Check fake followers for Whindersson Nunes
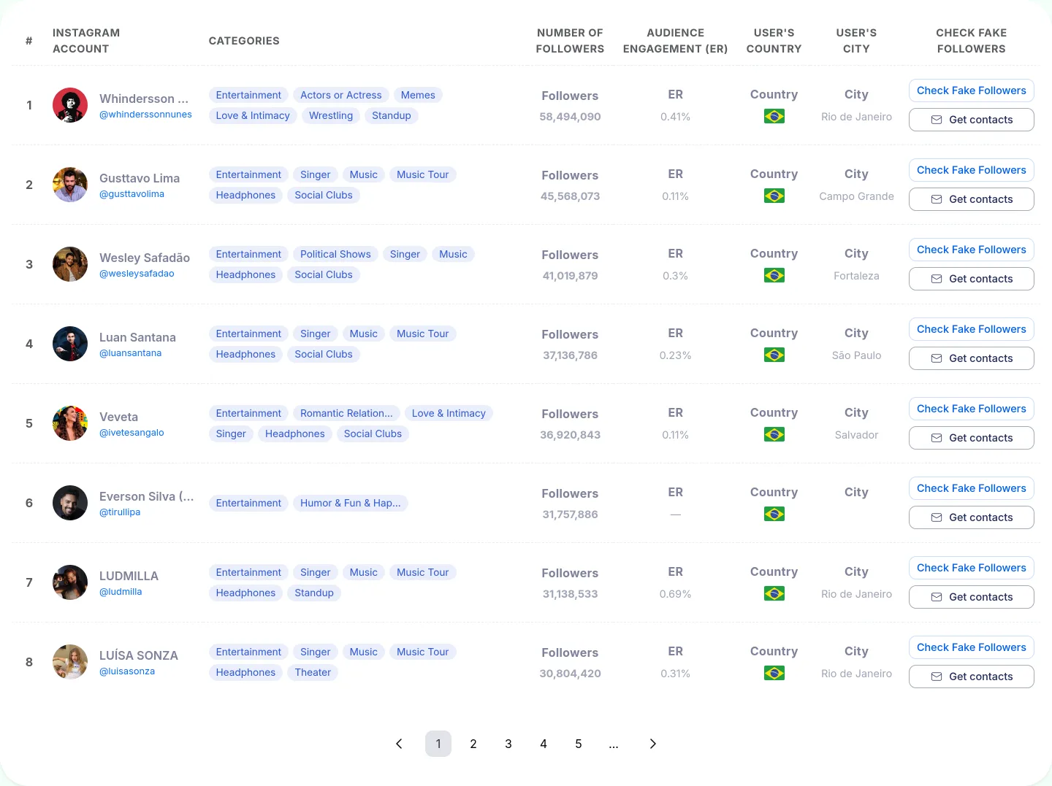The height and width of the screenshot is (786, 1052). pos(972,90)
